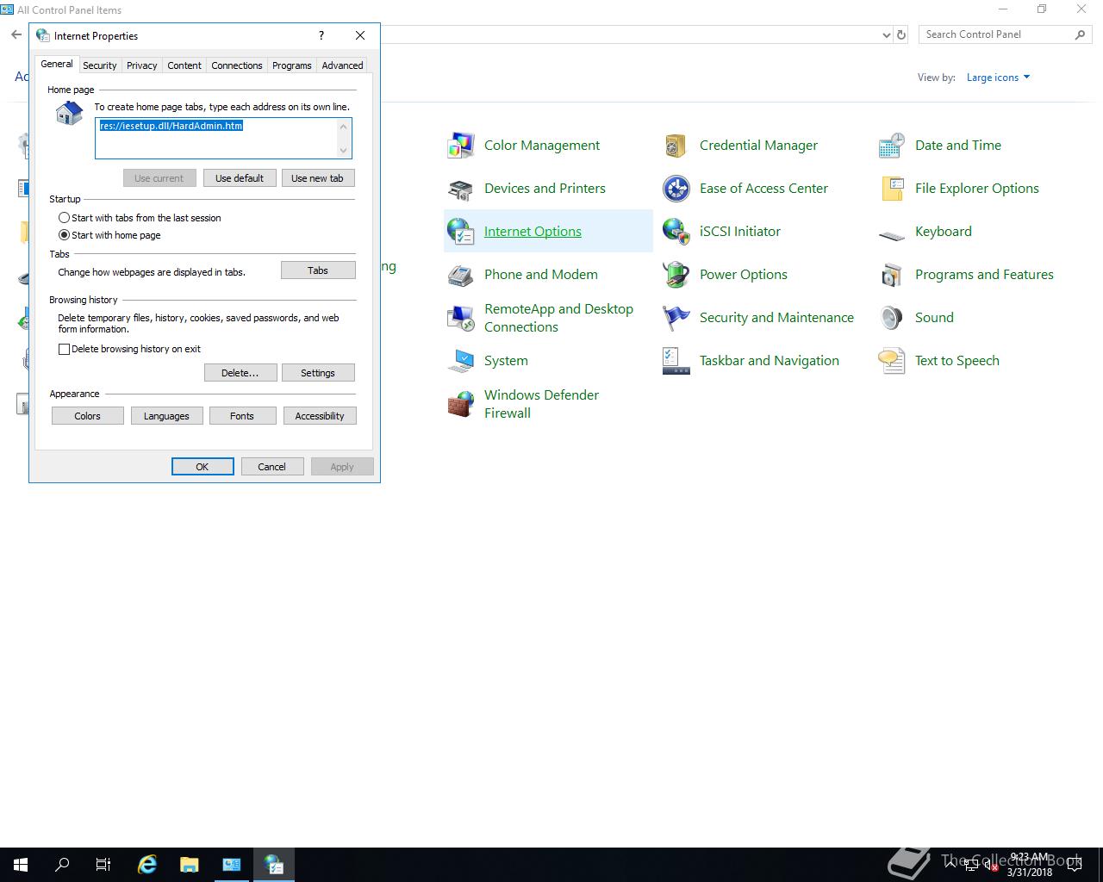Open the Tabs settings button

tap(318, 270)
